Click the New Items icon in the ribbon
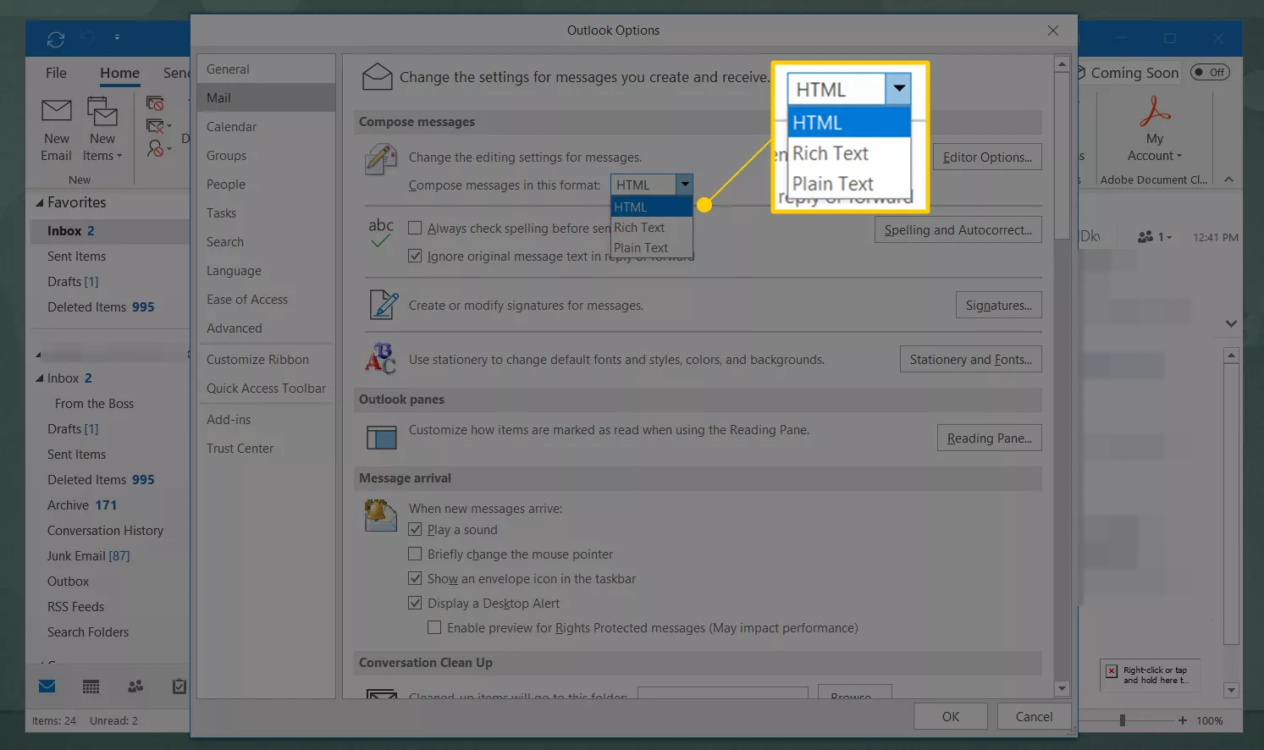Screen dimensions: 1264x750 [x=102, y=111]
